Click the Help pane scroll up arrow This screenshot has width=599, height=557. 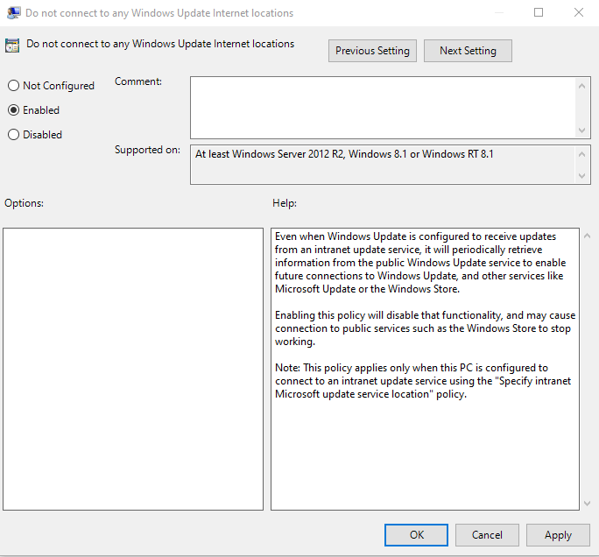[x=587, y=236]
